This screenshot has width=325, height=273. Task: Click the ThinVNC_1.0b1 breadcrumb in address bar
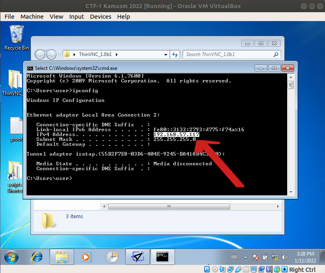95,54
